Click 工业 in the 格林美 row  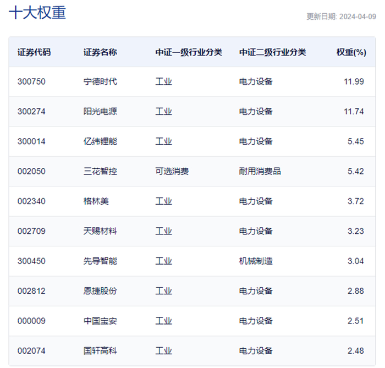(164, 201)
